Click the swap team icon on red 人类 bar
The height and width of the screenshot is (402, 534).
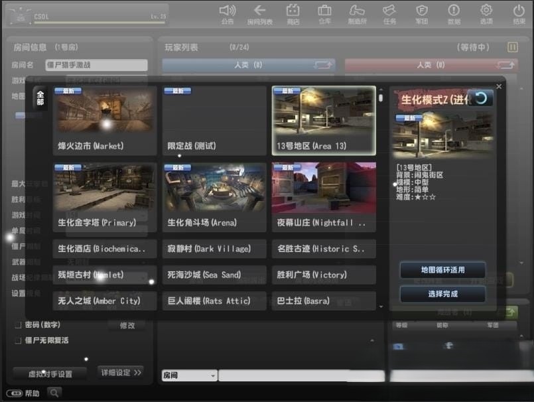coord(505,65)
